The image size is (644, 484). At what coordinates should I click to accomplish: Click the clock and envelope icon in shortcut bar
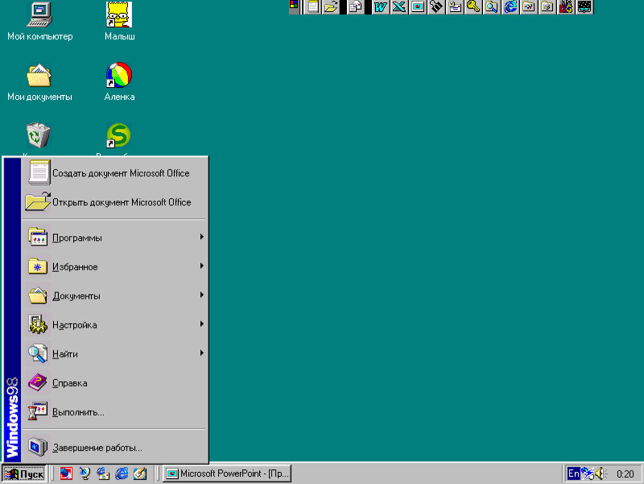(455, 7)
